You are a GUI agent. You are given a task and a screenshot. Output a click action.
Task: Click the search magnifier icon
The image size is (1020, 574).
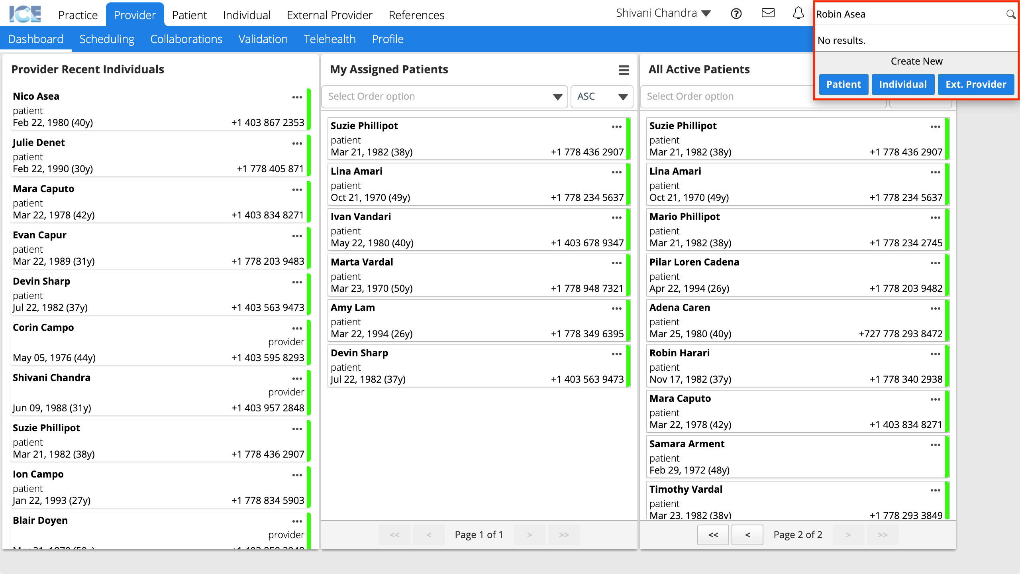[x=1010, y=14]
